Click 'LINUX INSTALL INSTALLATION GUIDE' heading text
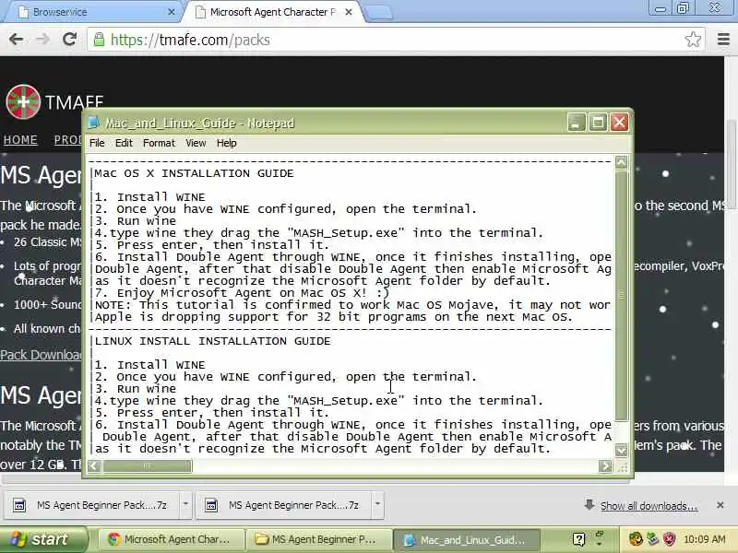738x553 pixels. [x=213, y=341]
